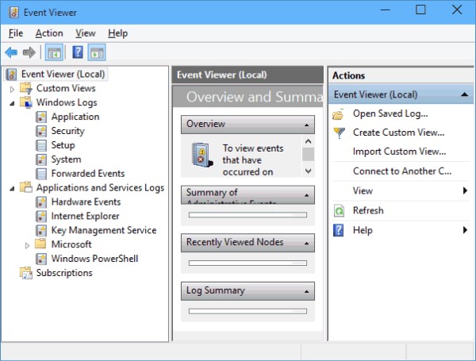Click Import Custom View action

[399, 152]
